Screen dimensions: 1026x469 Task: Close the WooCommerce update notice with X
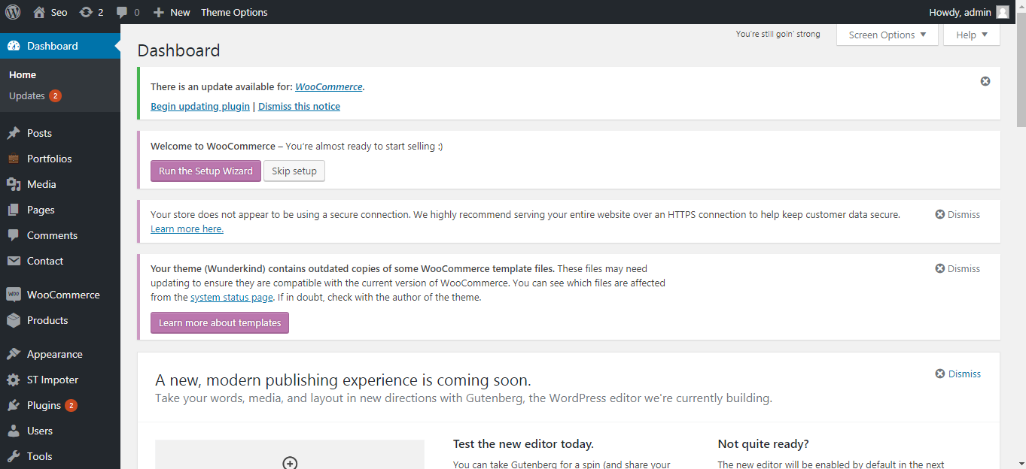click(x=985, y=81)
